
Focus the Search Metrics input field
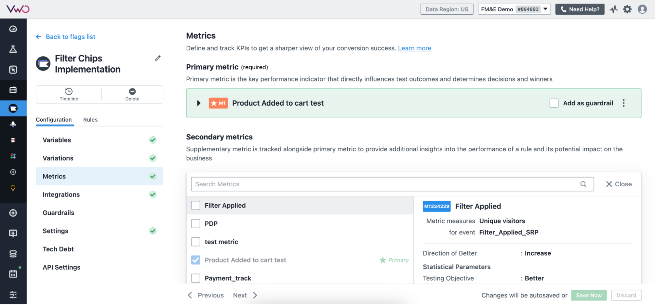pyautogui.click(x=392, y=184)
